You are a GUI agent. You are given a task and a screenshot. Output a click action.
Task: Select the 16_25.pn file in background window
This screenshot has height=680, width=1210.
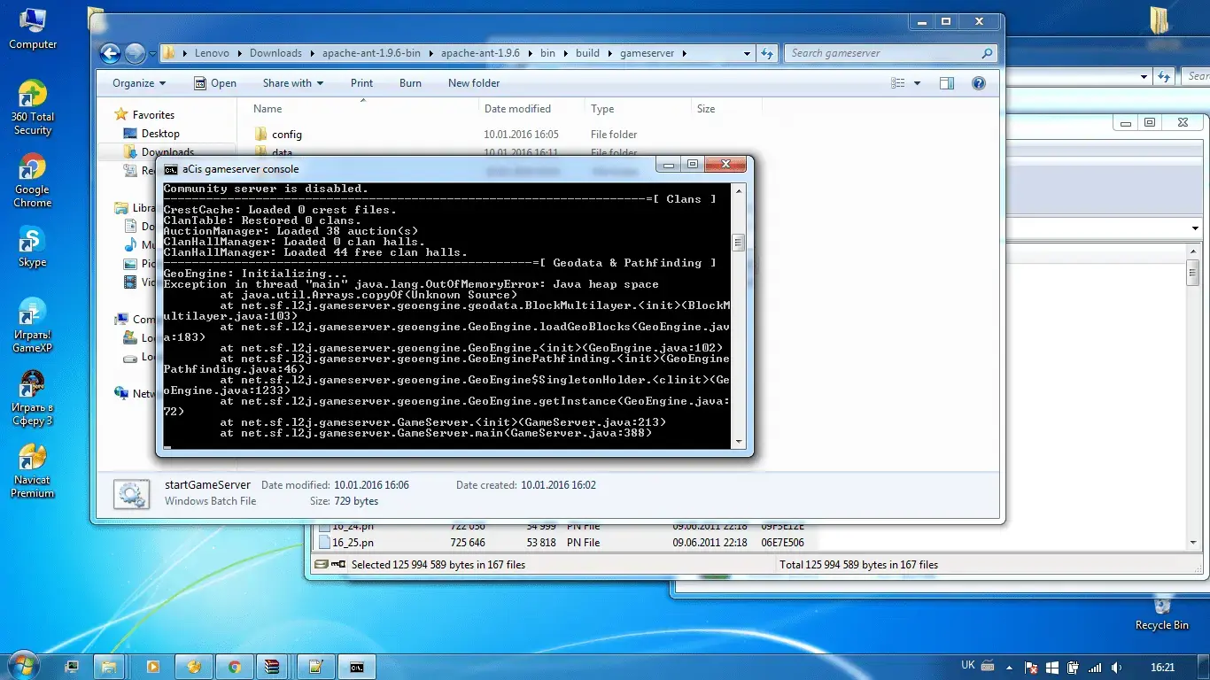click(352, 543)
